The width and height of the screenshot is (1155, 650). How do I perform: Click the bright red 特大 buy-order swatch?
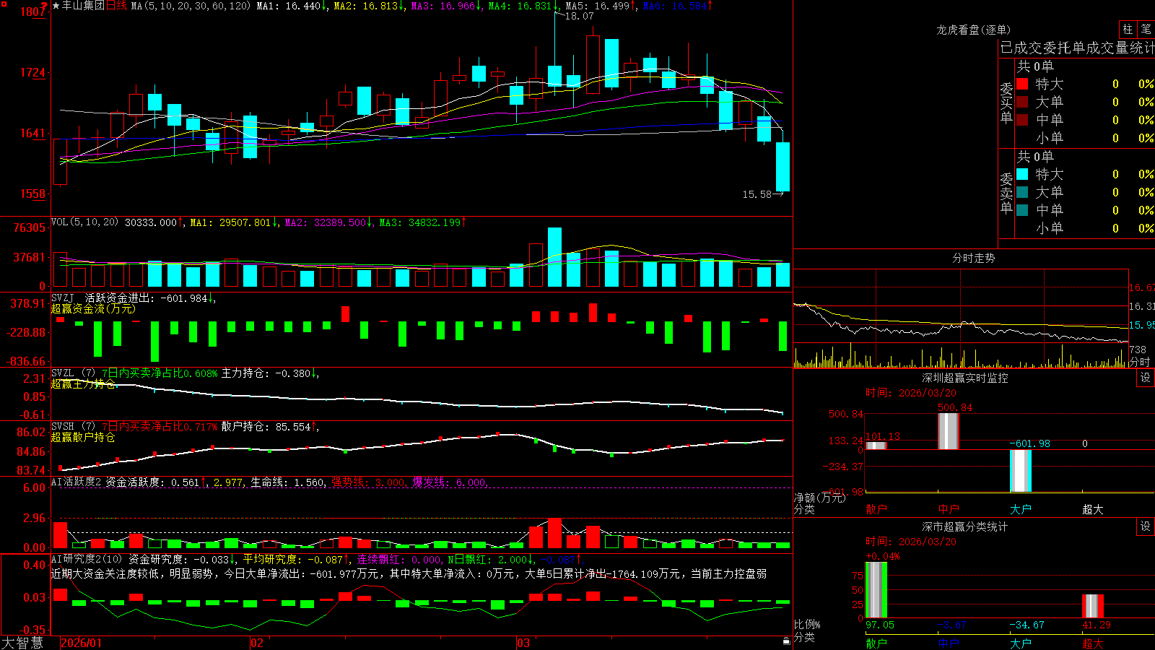[x=1022, y=84]
